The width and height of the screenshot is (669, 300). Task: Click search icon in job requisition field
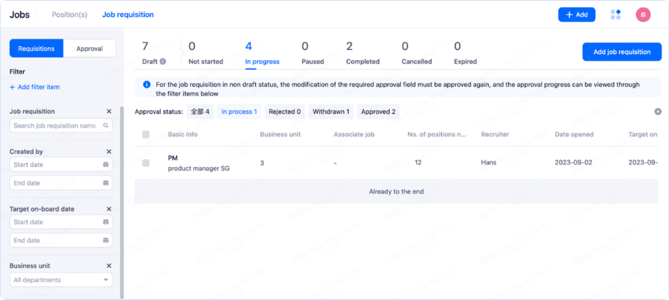[x=106, y=126]
